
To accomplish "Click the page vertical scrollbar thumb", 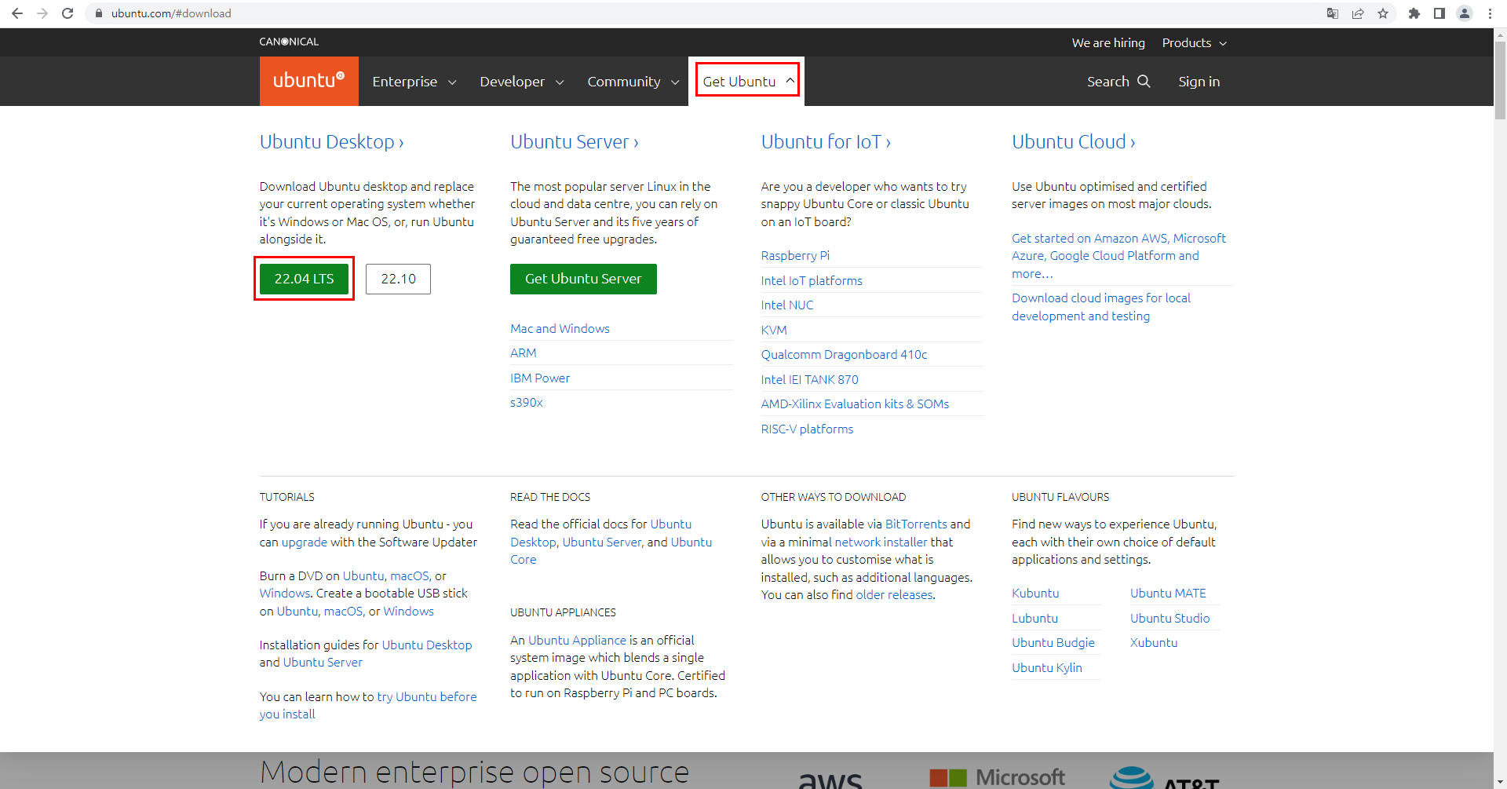I will 1500,79.
